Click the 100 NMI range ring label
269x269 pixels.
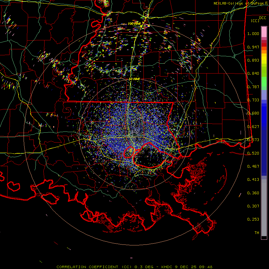pos(134,24)
